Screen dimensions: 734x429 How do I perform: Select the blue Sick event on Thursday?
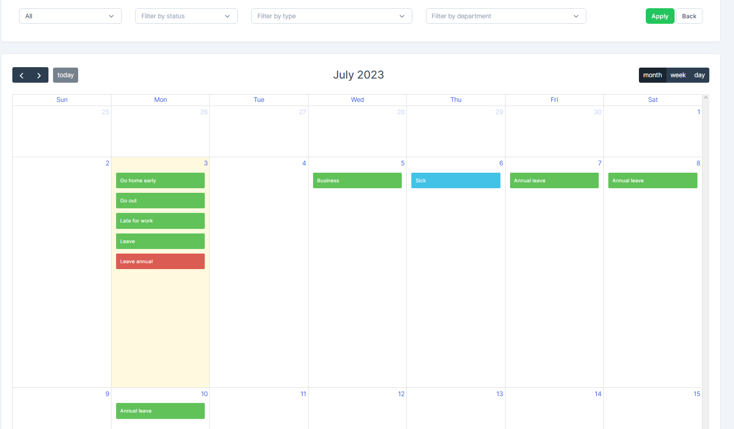click(455, 180)
